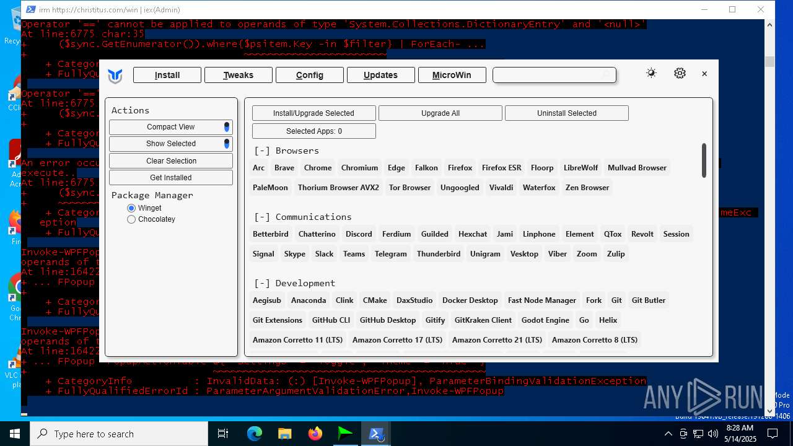Click the WinUtil shield logo
Screen dimensions: 793x446
tap(115, 76)
